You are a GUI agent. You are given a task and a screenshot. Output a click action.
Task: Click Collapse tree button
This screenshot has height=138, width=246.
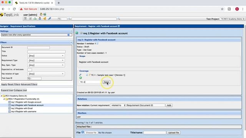20,90
